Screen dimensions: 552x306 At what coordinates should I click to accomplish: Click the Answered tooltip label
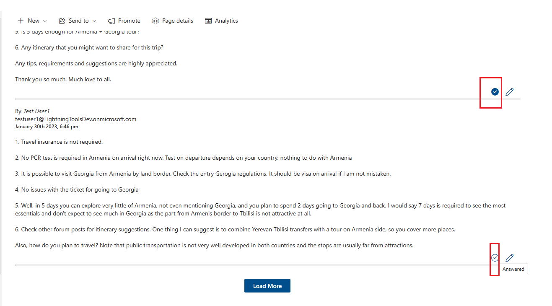(x=513, y=269)
